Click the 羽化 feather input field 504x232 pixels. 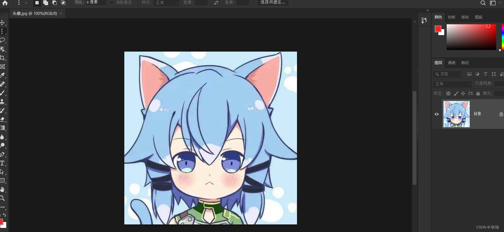pyautogui.click(x=96, y=2)
